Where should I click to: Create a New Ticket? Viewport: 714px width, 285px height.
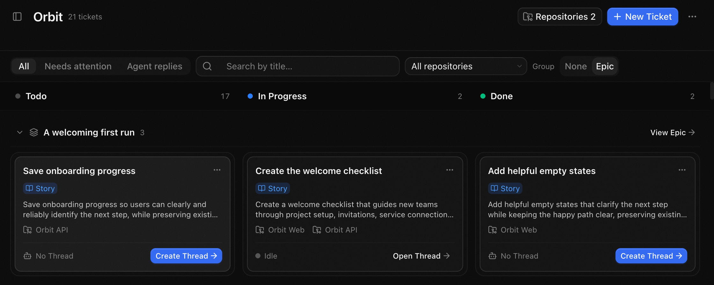coord(643,17)
